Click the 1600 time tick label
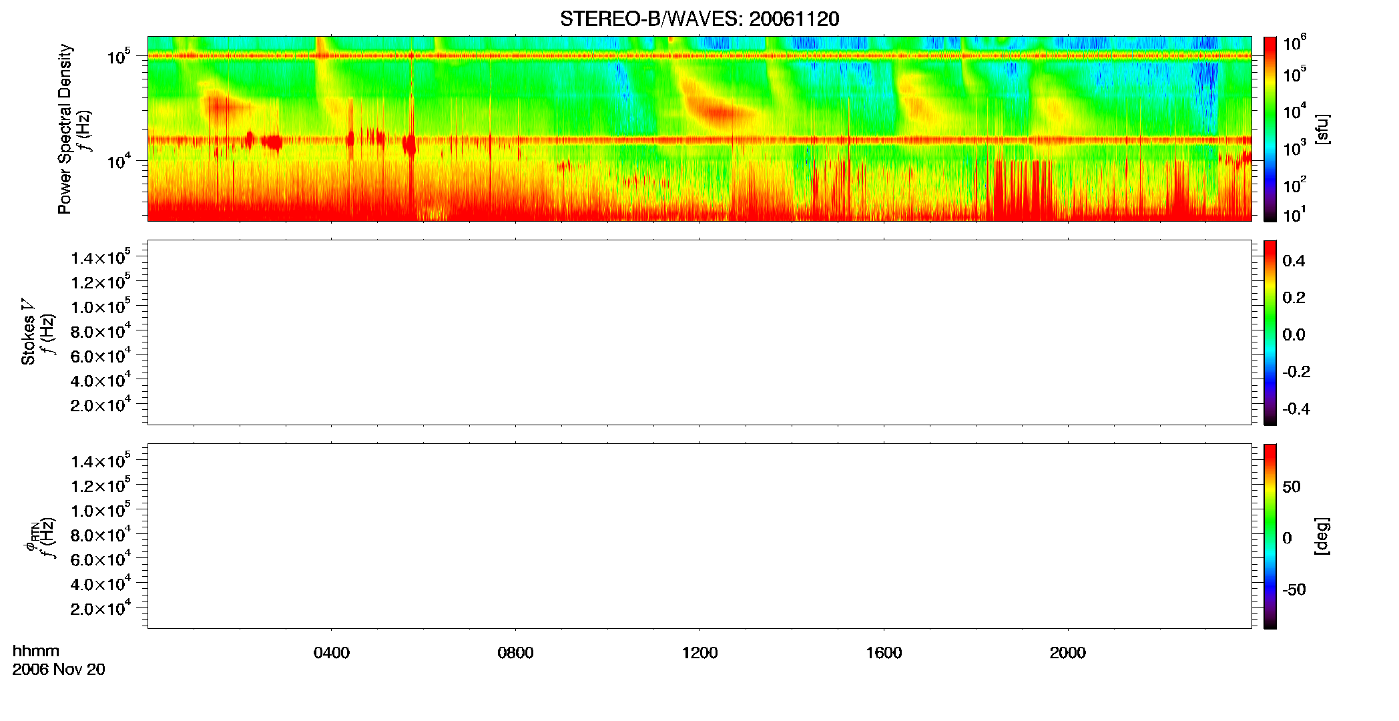The image size is (1399, 721). (884, 652)
